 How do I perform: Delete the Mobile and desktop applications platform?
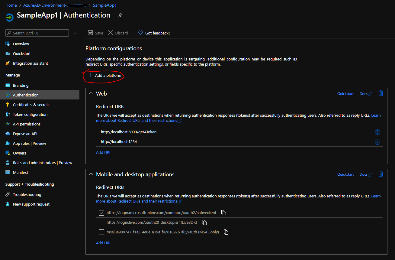coord(381,174)
